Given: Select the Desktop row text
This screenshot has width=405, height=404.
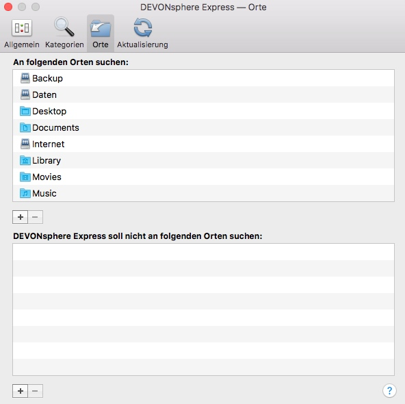Looking at the screenshot, I should pos(49,112).
